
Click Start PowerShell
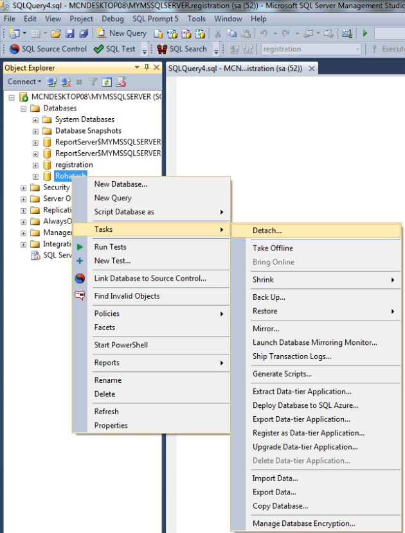(x=121, y=345)
